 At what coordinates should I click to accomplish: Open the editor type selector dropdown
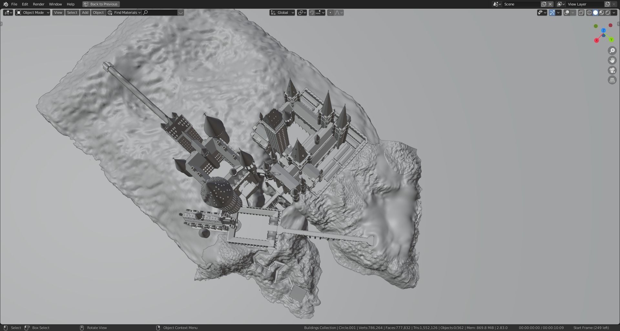[x=8, y=13]
